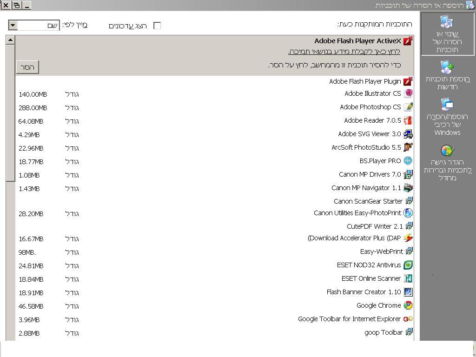This screenshot has width=476, height=357.
Task: Toggle the show updates checkbox
Action: click(x=157, y=26)
